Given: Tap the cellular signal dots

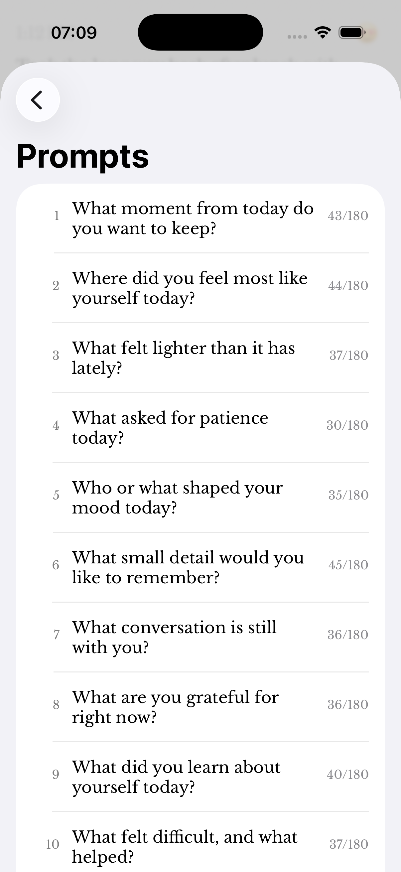Looking at the screenshot, I should 297,37.
